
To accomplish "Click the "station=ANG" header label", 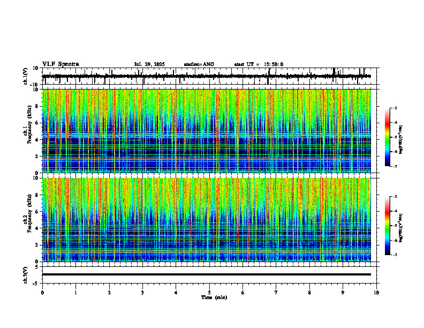I will [x=199, y=64].
